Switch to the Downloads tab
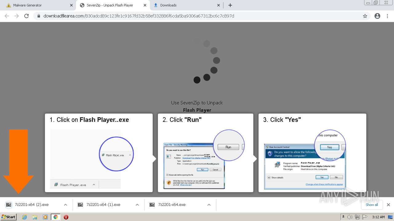Screen dimensions: 394x221 click(186, 5)
